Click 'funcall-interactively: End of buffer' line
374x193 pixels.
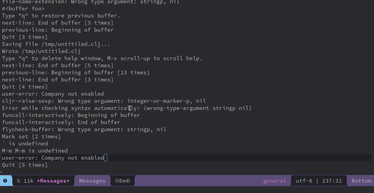point(61,122)
